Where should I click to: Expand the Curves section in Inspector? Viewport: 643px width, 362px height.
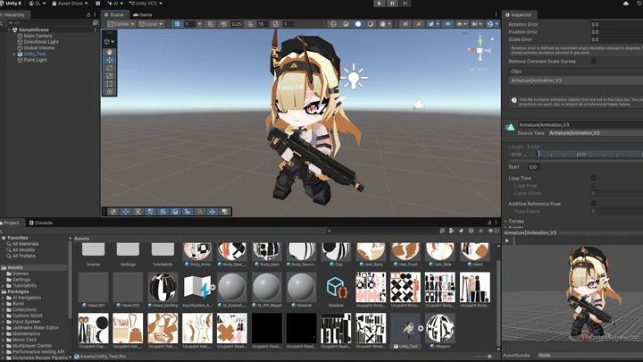coord(505,221)
